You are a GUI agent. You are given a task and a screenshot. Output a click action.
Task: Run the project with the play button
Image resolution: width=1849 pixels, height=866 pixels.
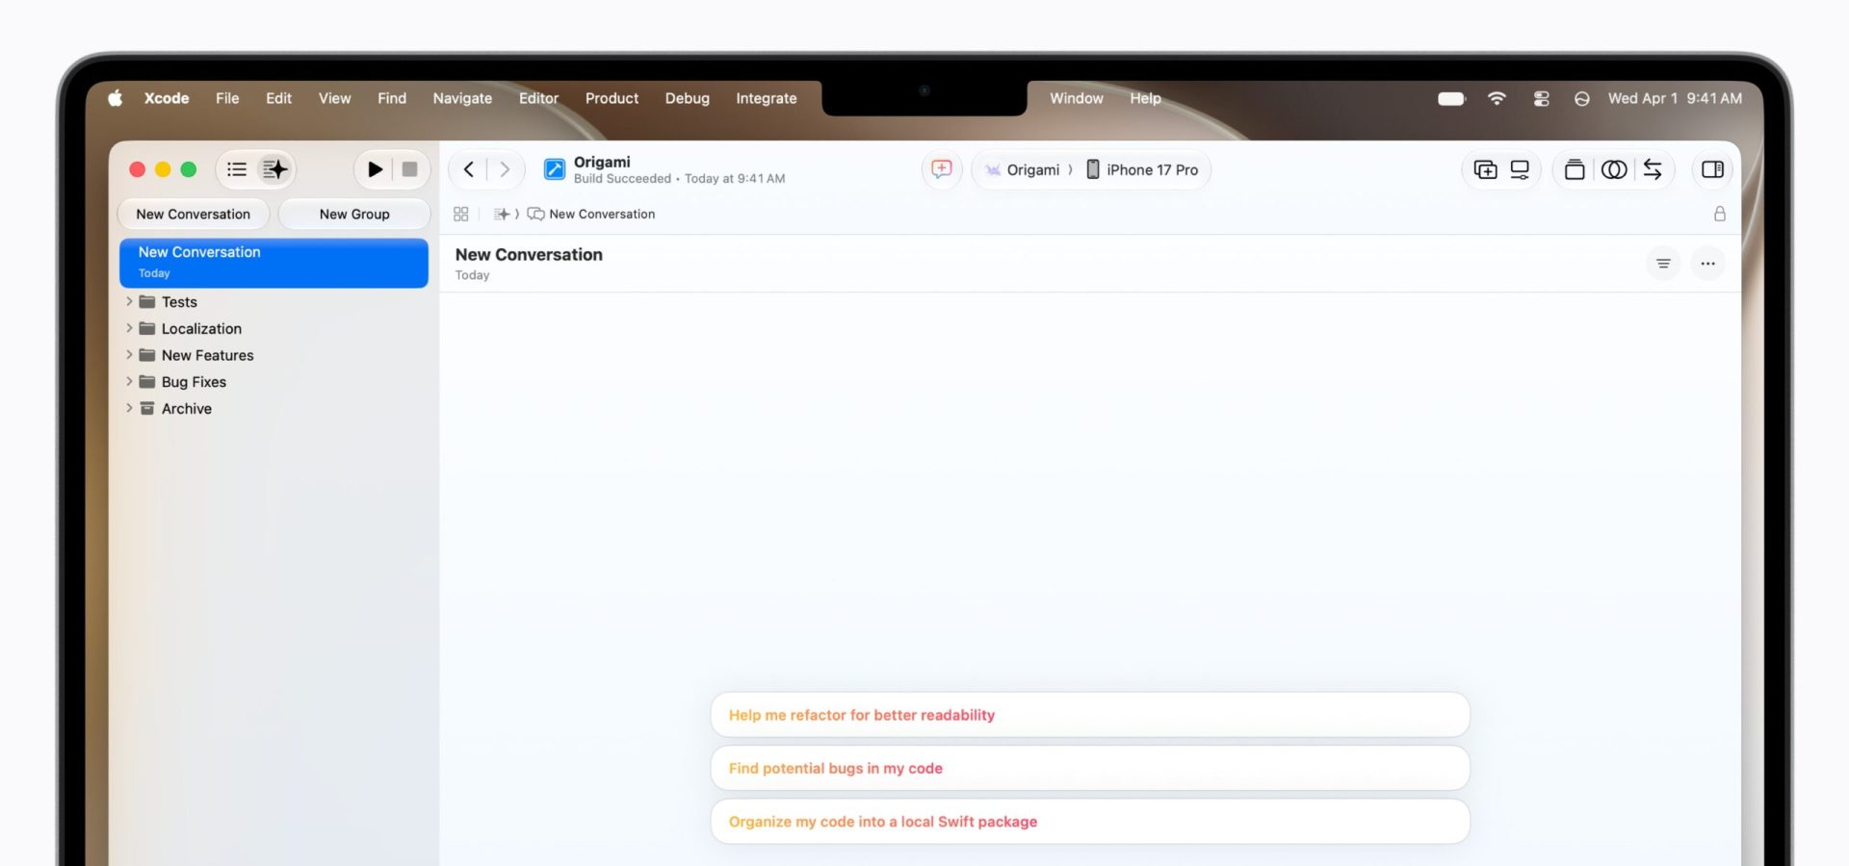click(375, 169)
